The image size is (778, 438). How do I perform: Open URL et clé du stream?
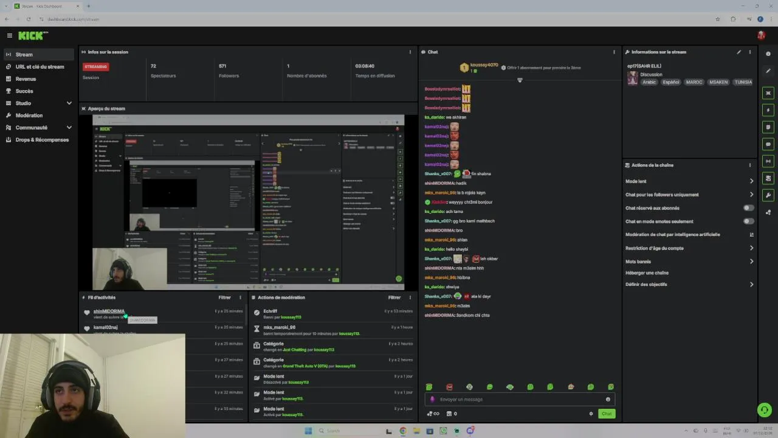point(39,67)
